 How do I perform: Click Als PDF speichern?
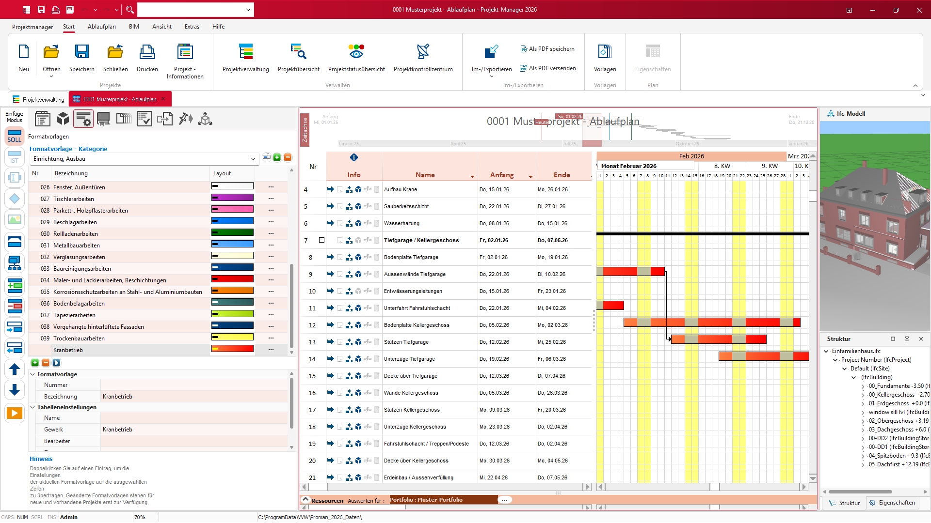[x=547, y=49]
